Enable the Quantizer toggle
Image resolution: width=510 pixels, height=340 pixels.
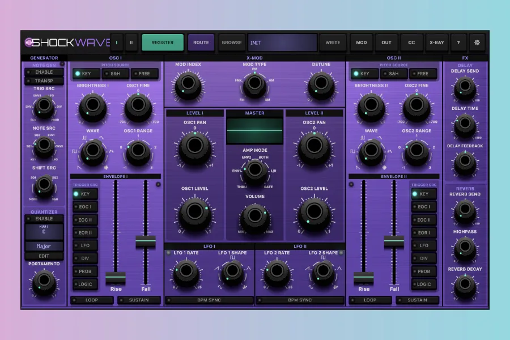[44, 219]
